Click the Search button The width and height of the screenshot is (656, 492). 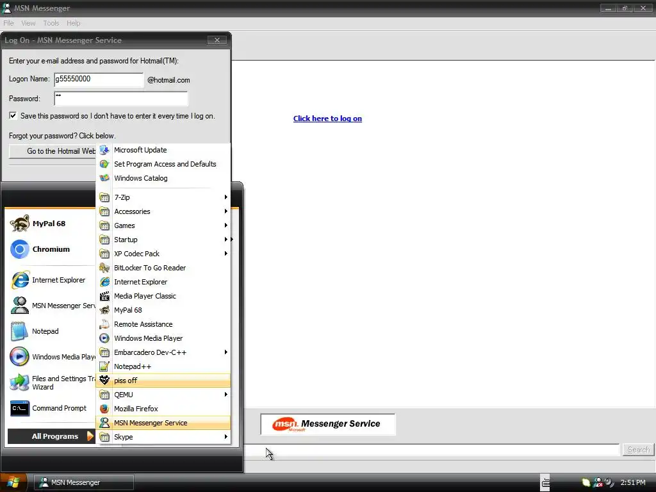coord(639,450)
